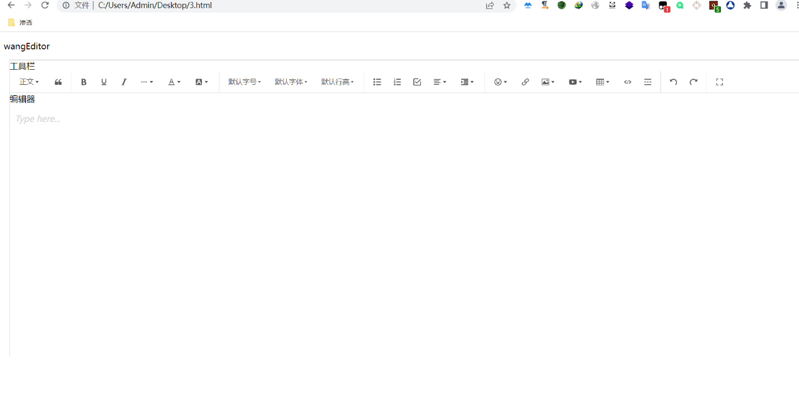Open the 默认行高 line height dropdown
799x394 pixels.
coord(337,82)
